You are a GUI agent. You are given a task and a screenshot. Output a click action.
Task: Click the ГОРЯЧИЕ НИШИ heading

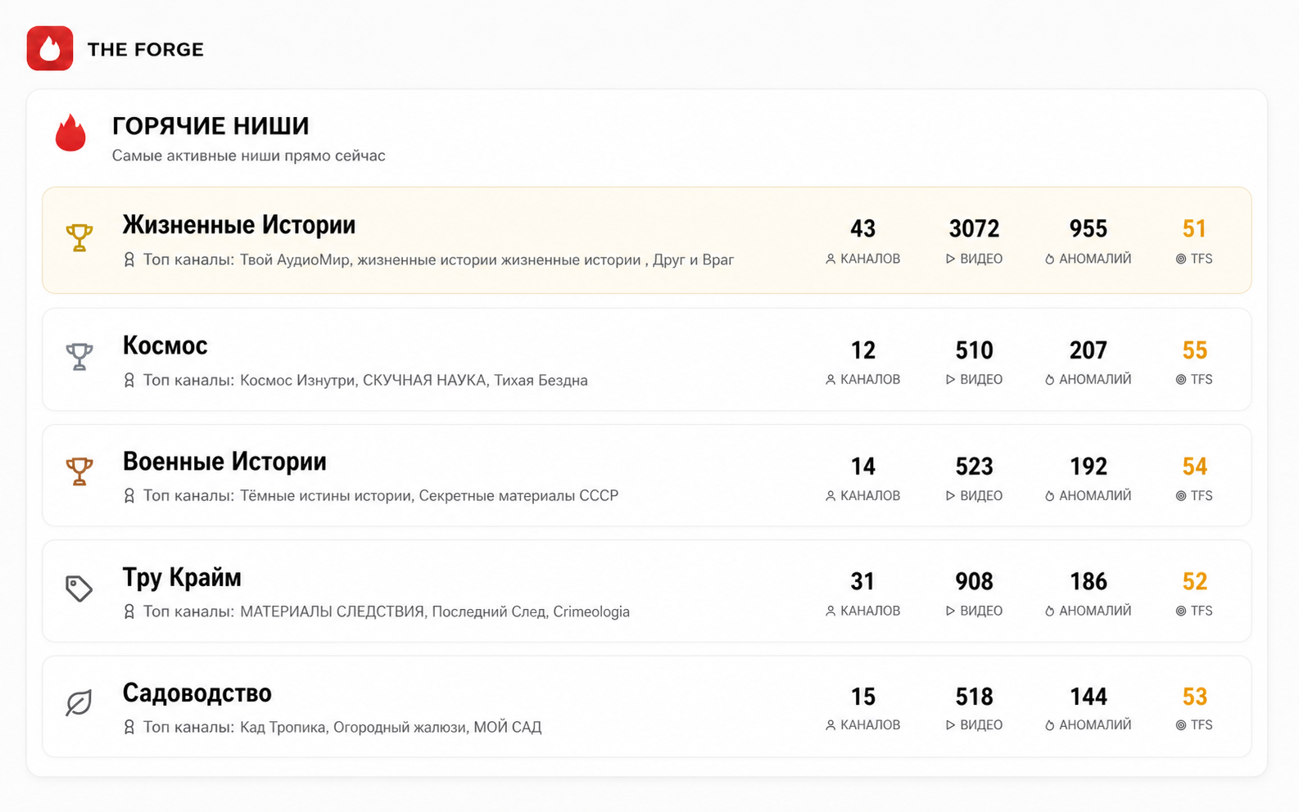[x=210, y=126]
